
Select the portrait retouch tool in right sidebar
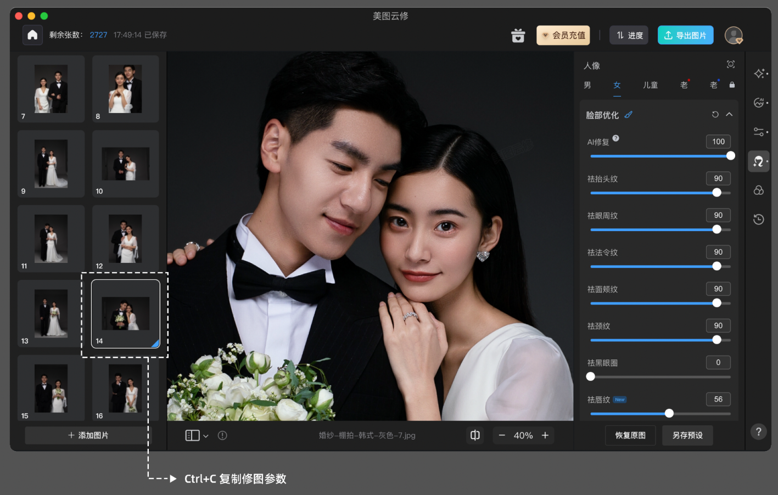click(758, 161)
